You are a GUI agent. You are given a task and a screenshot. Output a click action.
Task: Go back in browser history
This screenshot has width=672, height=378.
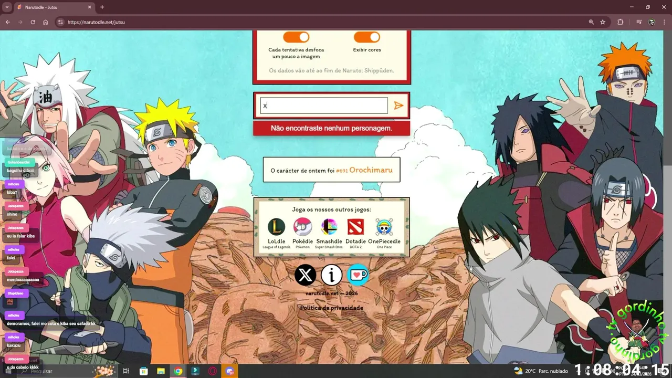tap(7, 22)
